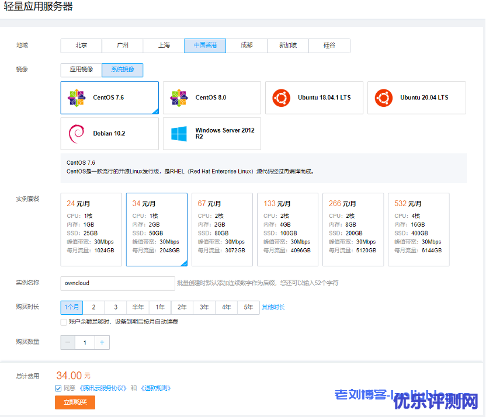Select the CentOS 7.6 image icon
The height and width of the screenshot is (417, 486).
[77, 98]
